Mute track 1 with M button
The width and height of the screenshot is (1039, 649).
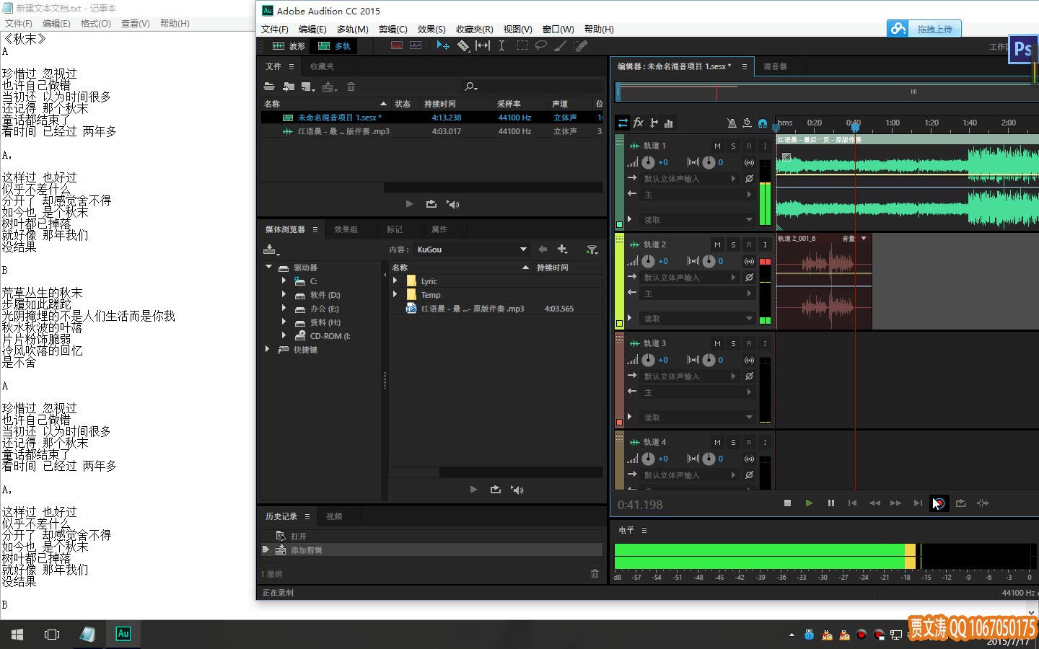[x=717, y=146]
